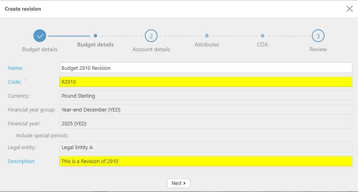The width and height of the screenshot is (358, 192).
Task: Open the Currency Pound Sterling field
Action: (x=206, y=96)
